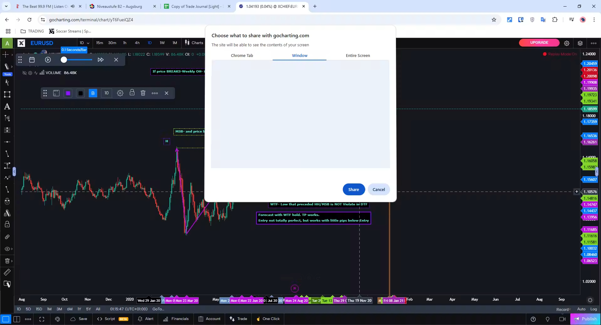Click the Share button
Image resolution: width=601 pixels, height=325 pixels.
click(353, 189)
